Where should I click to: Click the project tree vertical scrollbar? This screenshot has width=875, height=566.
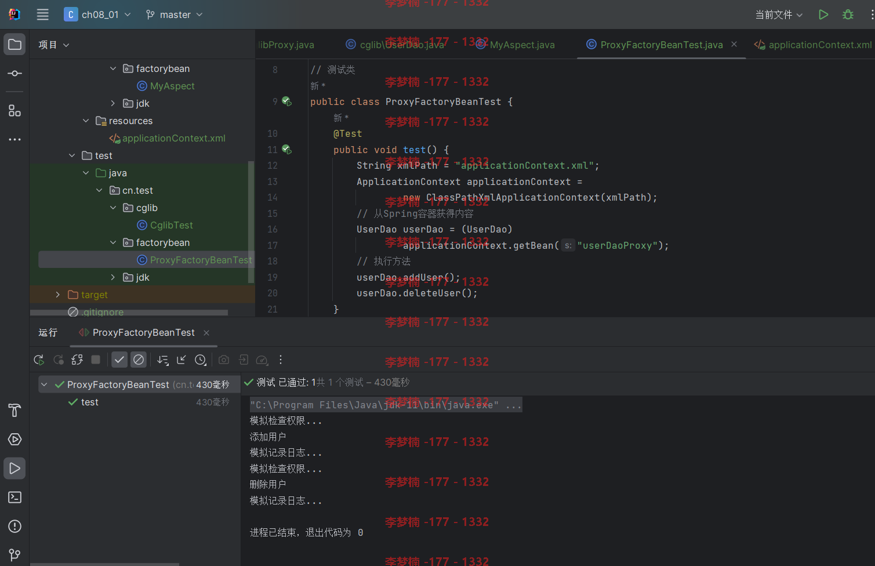[x=251, y=222]
